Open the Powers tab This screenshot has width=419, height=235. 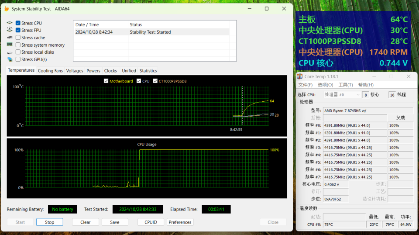point(93,71)
